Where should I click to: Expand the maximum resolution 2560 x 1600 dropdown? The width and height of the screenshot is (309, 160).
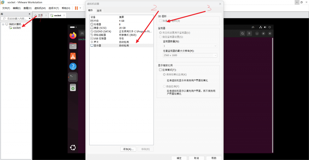[190, 55]
